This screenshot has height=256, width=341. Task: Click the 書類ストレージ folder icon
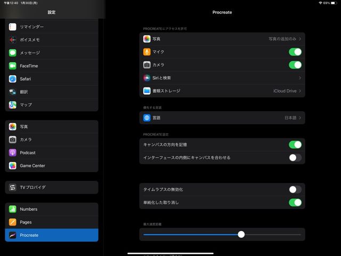pyautogui.click(x=147, y=91)
